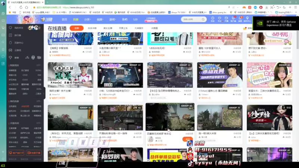
Task: Open the 2K 60 stream thumbnail
Action: (x=120, y=118)
